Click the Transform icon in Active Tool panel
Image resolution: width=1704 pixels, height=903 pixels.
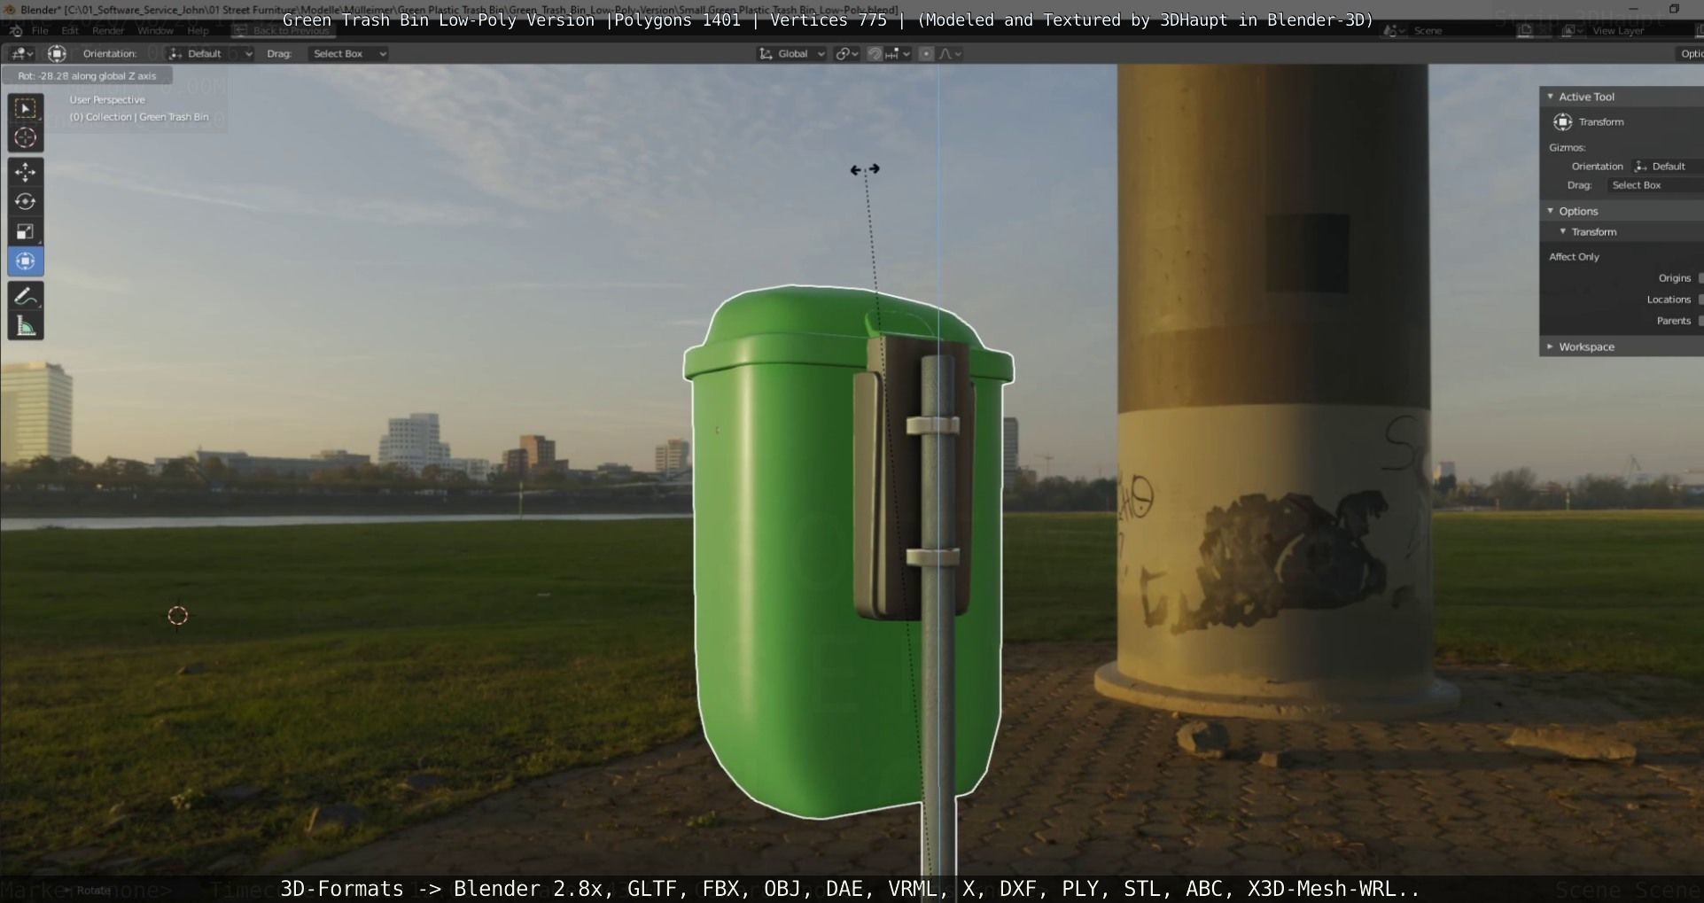pyautogui.click(x=1563, y=122)
